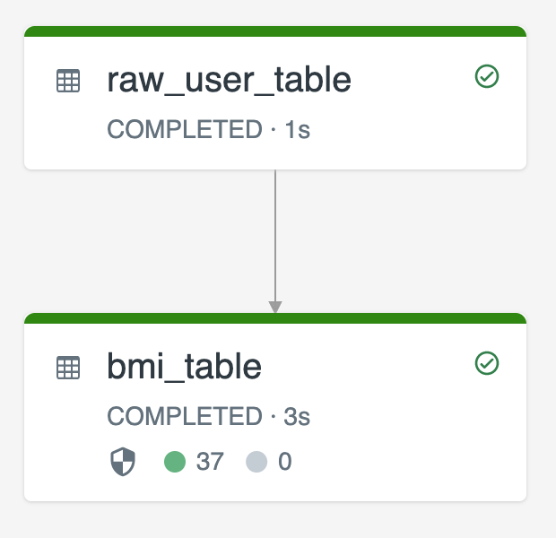
Task: Click the table icon beside bmi_table
Action: (x=68, y=368)
